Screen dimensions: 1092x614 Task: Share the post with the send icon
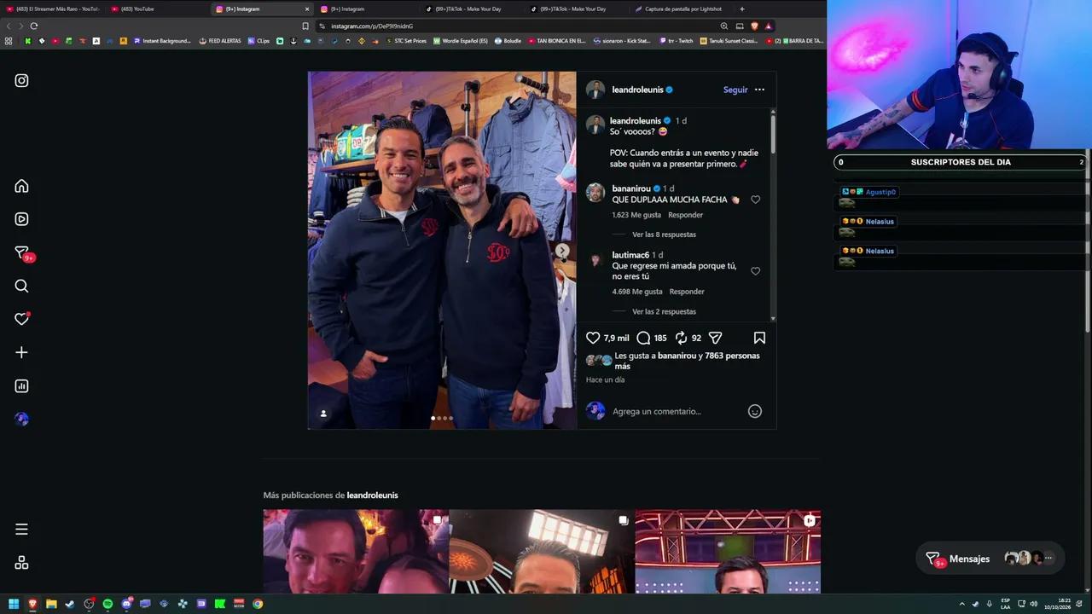pyautogui.click(x=716, y=338)
